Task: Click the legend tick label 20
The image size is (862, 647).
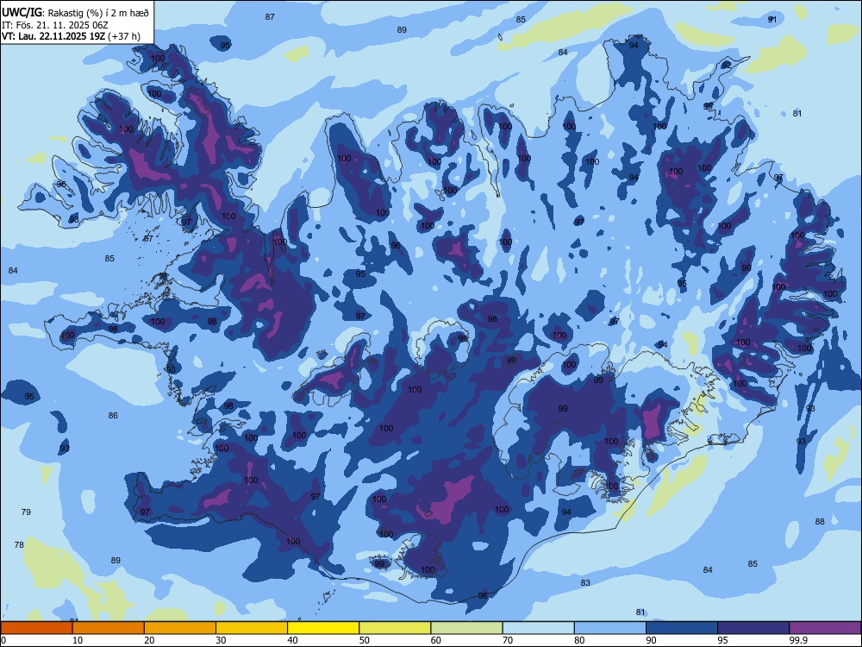Action: click(149, 640)
